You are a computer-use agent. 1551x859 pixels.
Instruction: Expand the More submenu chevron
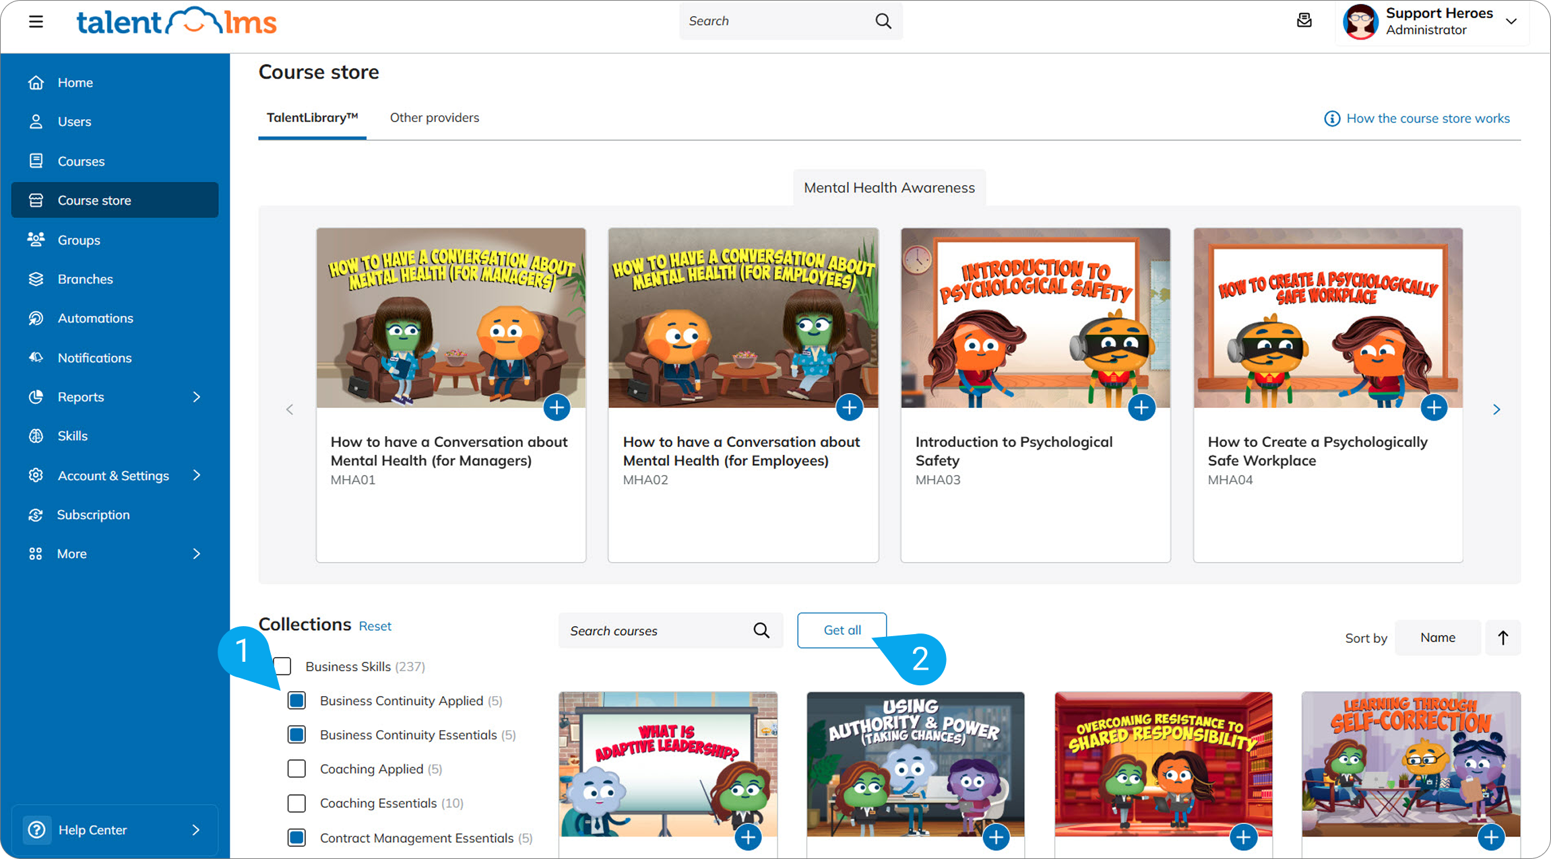tap(197, 553)
